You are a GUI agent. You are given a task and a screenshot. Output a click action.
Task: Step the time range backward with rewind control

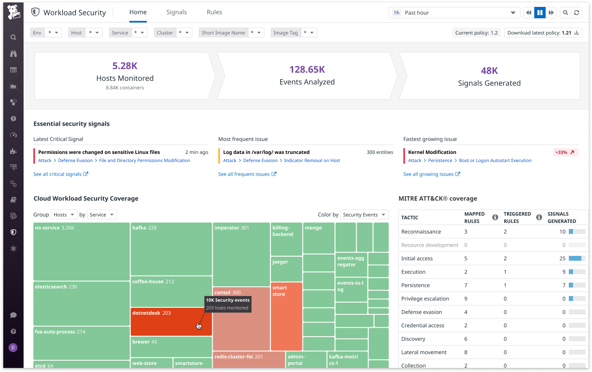coord(528,13)
